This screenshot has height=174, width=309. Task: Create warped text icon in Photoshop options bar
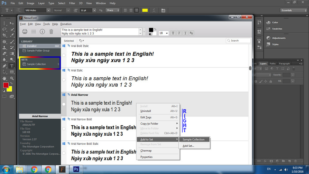pos(154,10)
